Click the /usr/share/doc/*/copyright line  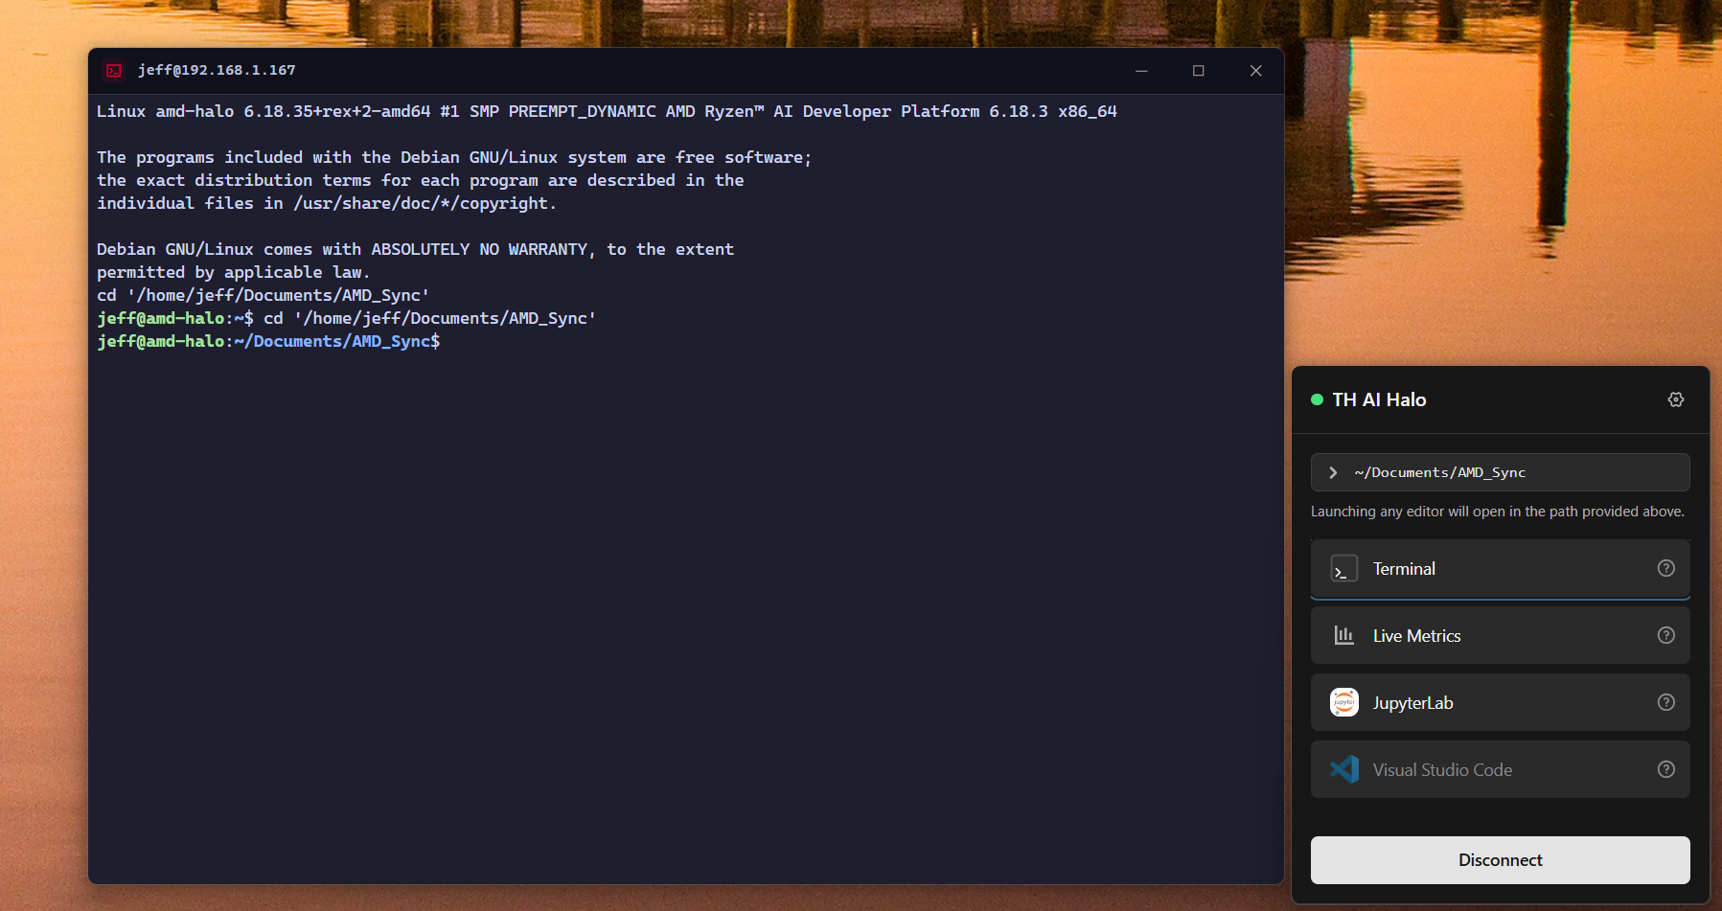coord(326,203)
